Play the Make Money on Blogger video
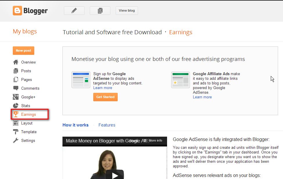 tap(115, 175)
